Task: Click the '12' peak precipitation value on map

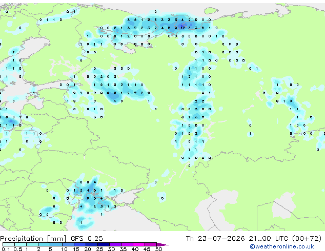Action: pos(182,28)
